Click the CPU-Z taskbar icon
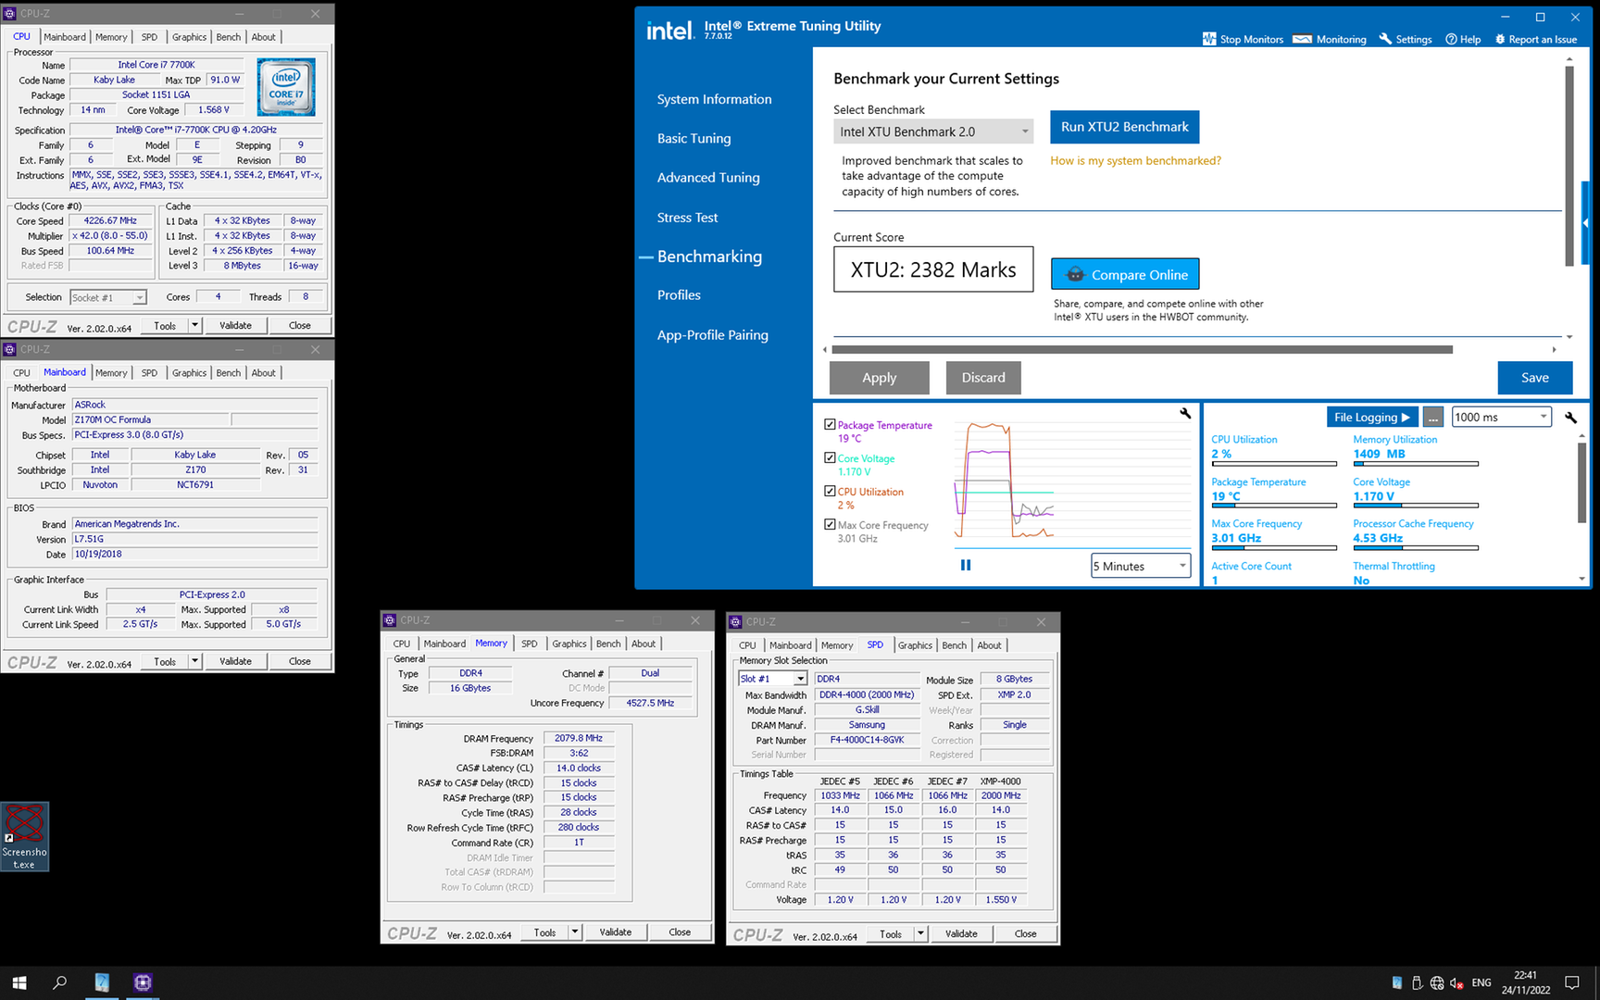Screen dimensions: 1600x1000 point(143,982)
